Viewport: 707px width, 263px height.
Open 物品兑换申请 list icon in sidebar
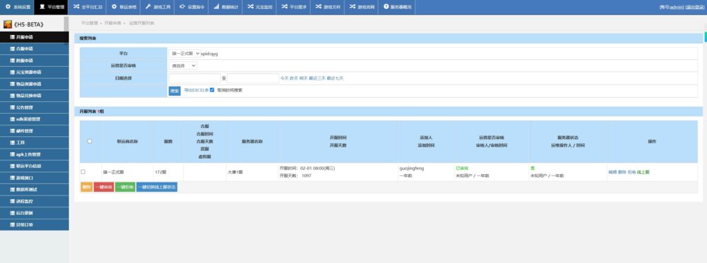[12, 96]
